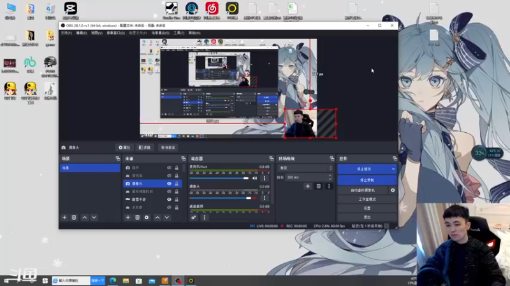Open 场景集合(S) menu
Image resolution: width=510 pixels, height=286 pixels.
pyautogui.click(x=160, y=33)
